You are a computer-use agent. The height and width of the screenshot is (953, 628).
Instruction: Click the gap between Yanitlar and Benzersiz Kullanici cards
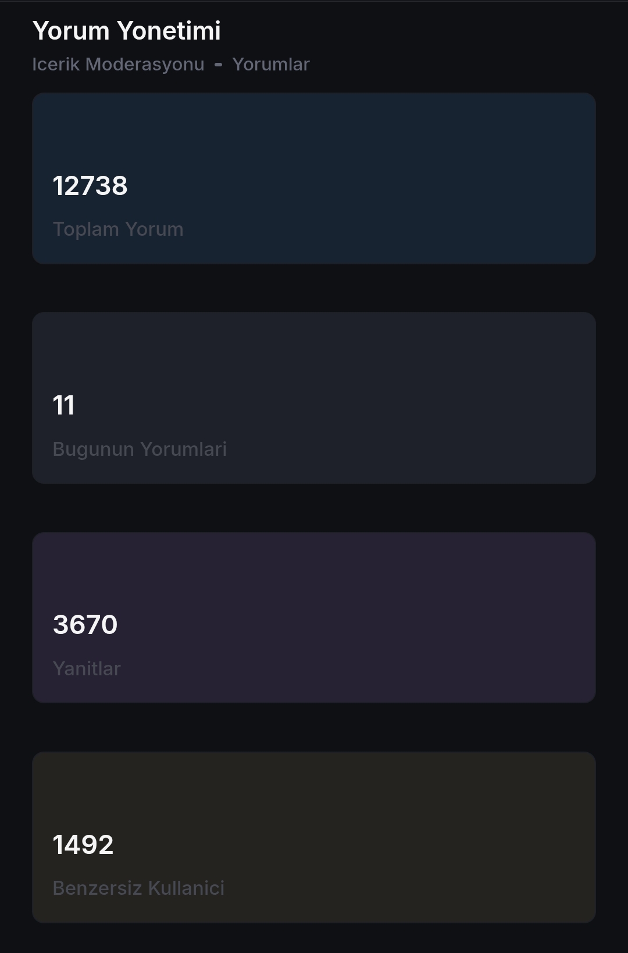[314, 727]
